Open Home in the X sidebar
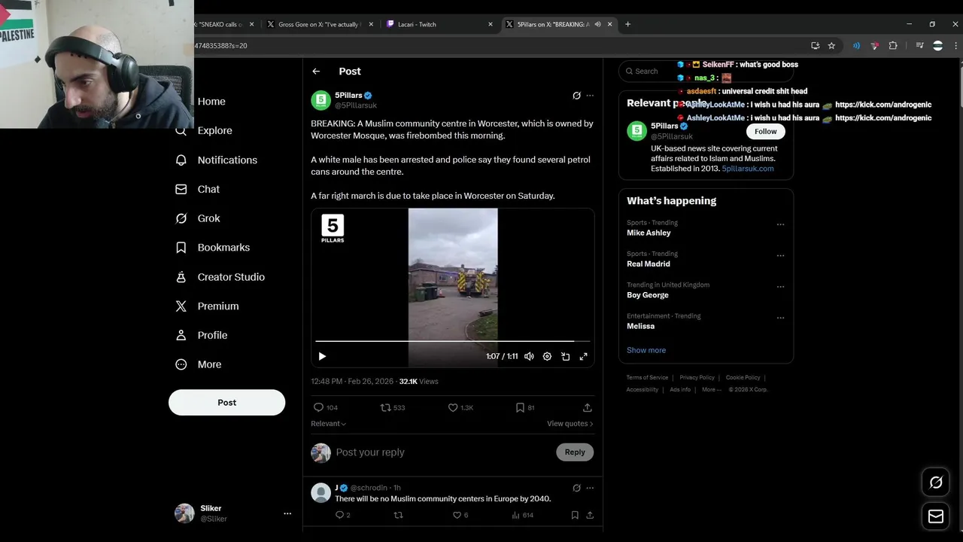Image resolution: width=963 pixels, height=542 pixels. pyautogui.click(x=211, y=102)
